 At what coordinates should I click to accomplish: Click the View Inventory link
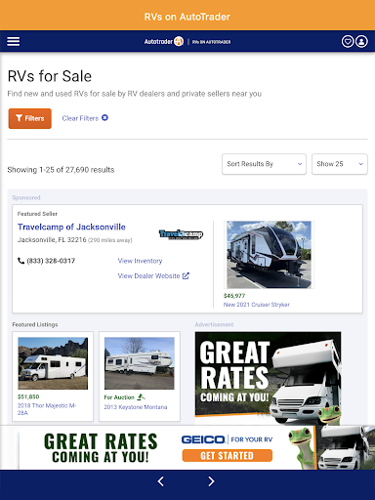(x=140, y=261)
